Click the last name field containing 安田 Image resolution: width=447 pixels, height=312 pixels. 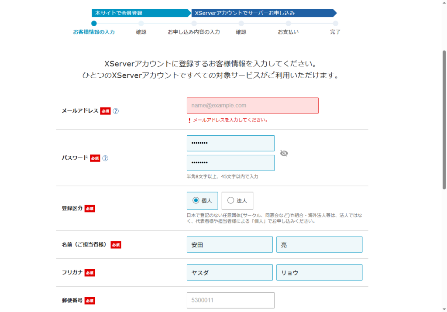click(230, 244)
